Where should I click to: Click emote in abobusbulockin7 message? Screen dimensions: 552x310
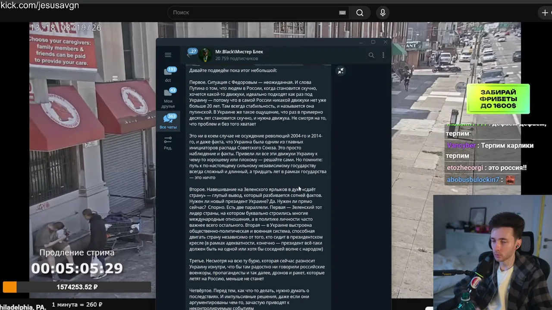510,180
